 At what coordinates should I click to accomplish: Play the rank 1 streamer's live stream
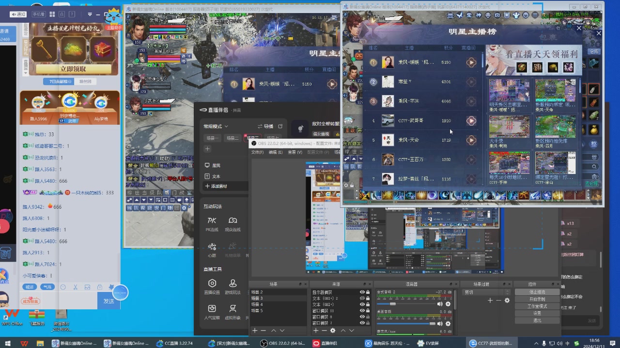coord(471,62)
